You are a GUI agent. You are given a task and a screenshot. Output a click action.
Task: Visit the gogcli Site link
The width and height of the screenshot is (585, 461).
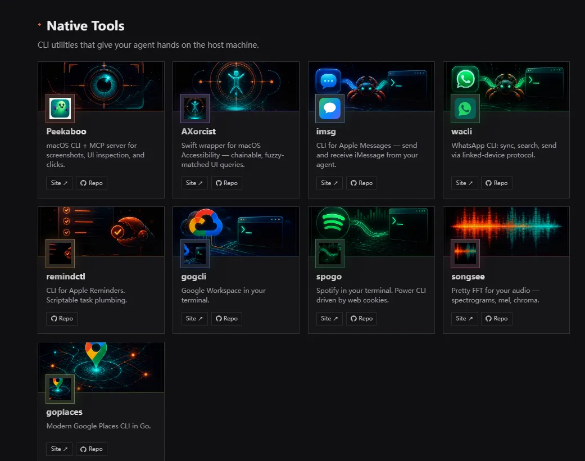[194, 318]
